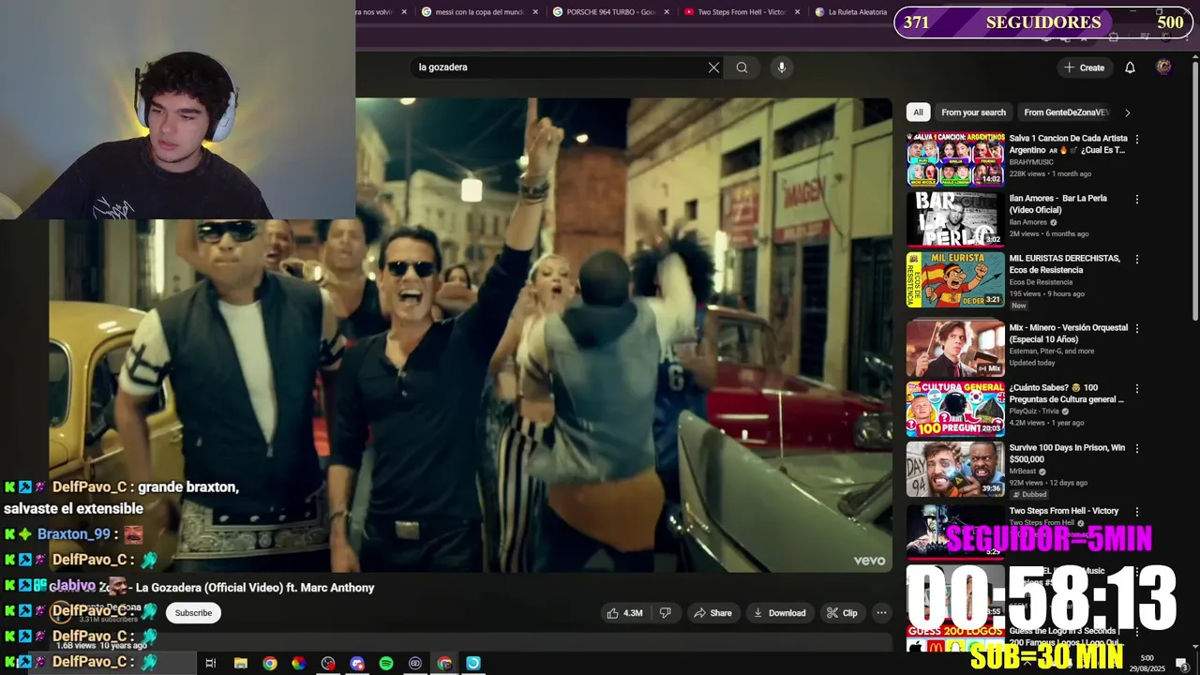
Task: Click the Create button
Action: click(x=1085, y=67)
